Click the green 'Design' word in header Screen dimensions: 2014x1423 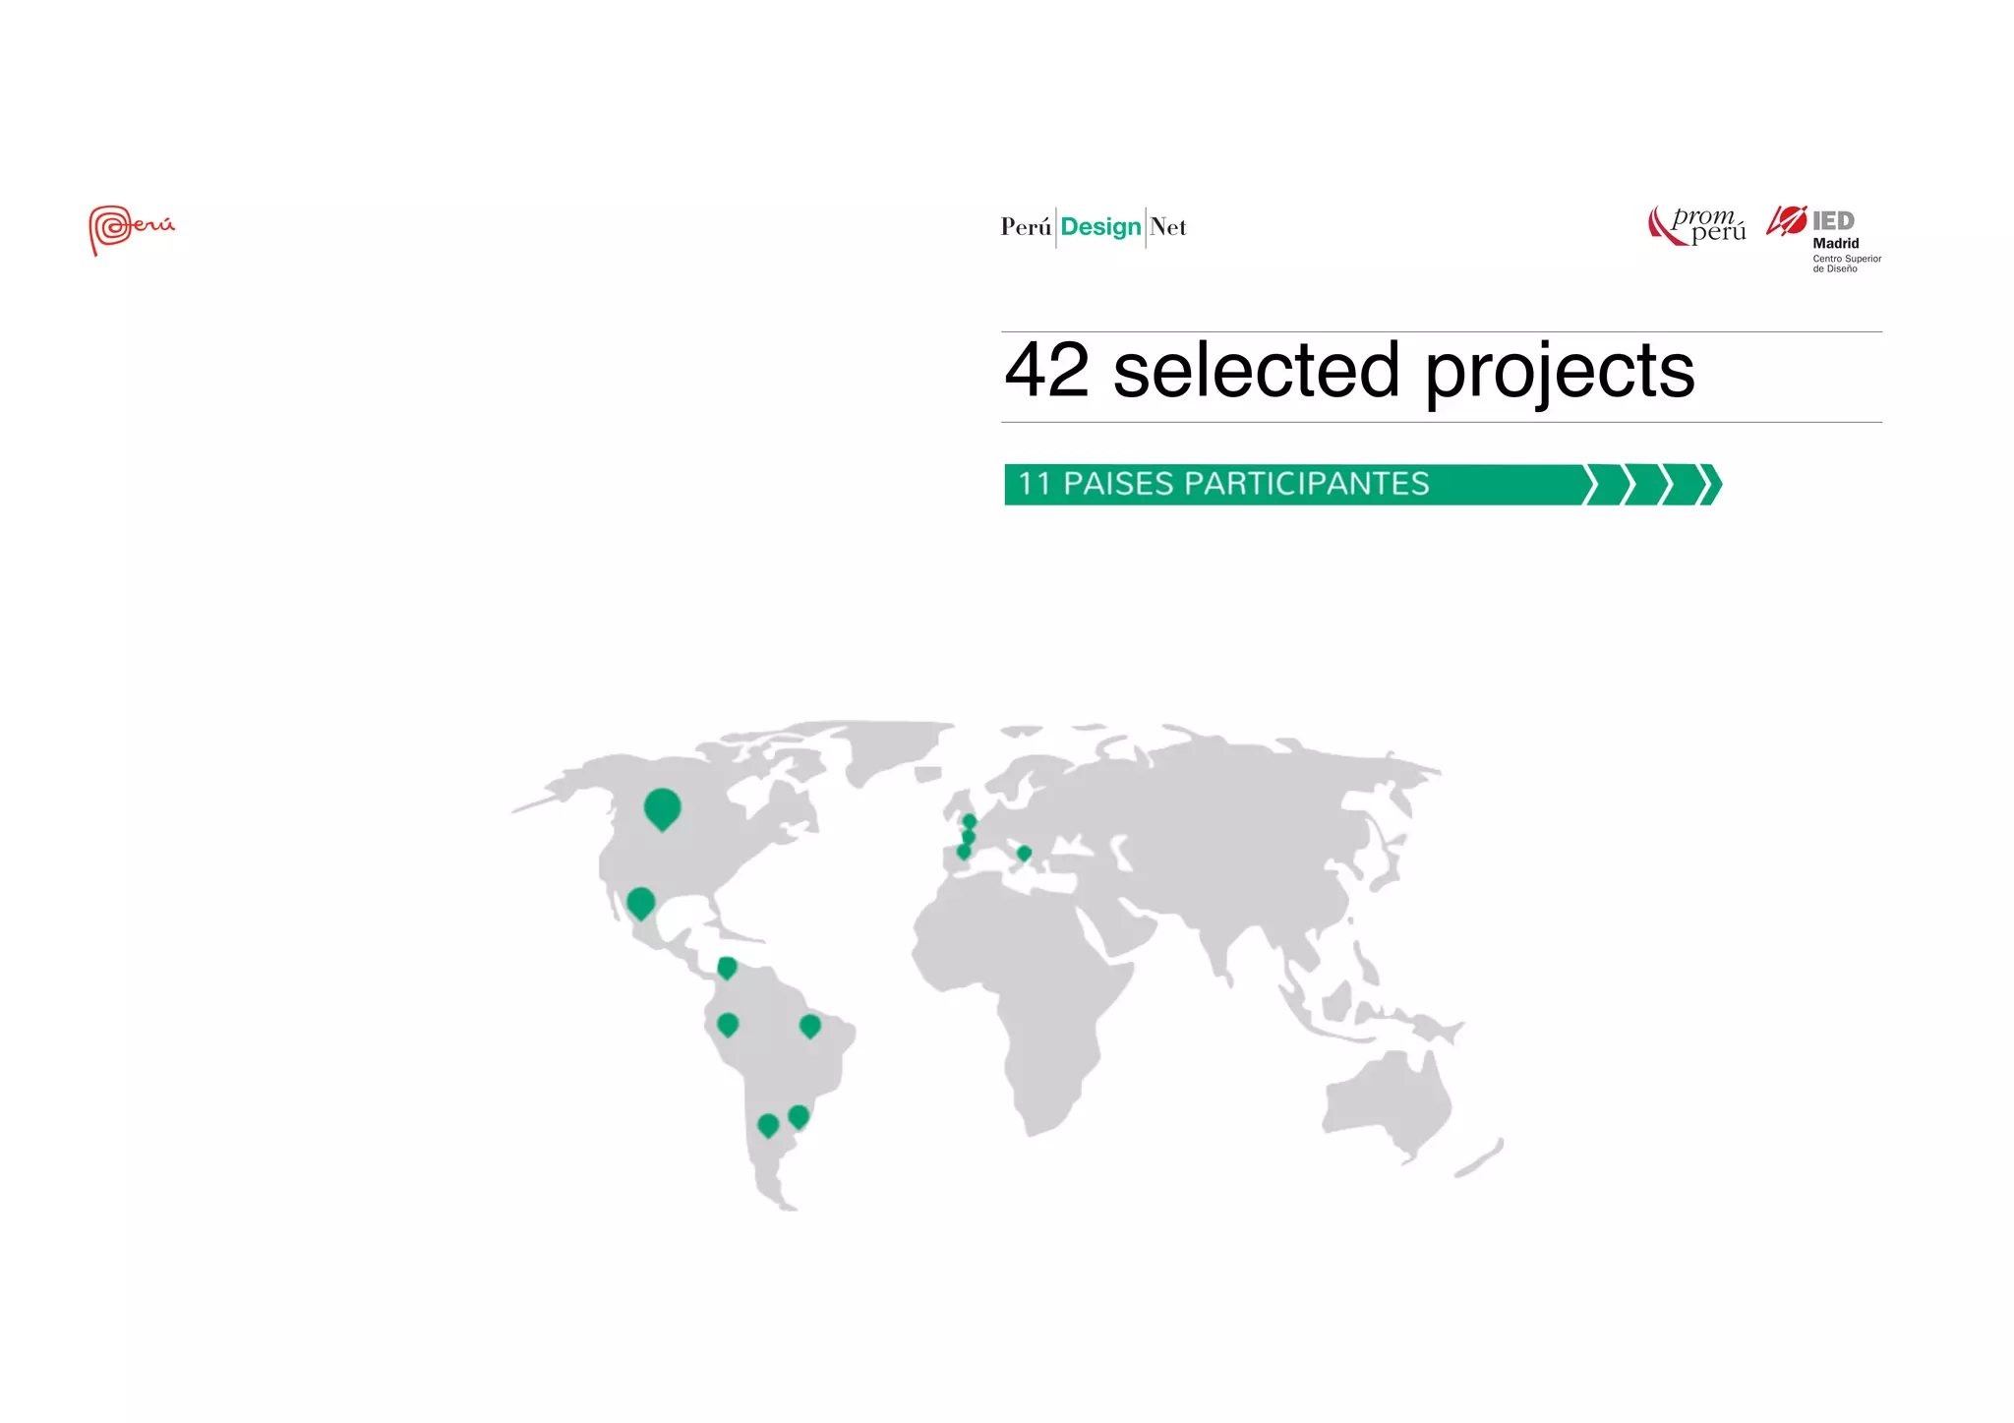point(1100,227)
